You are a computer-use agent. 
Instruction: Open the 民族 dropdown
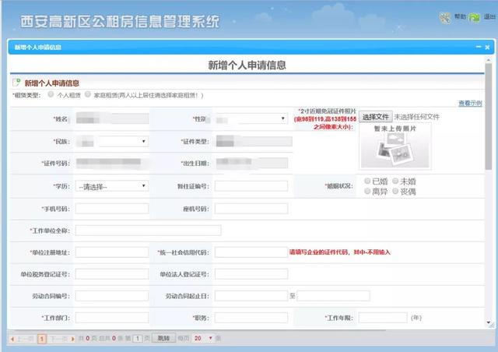123,141
